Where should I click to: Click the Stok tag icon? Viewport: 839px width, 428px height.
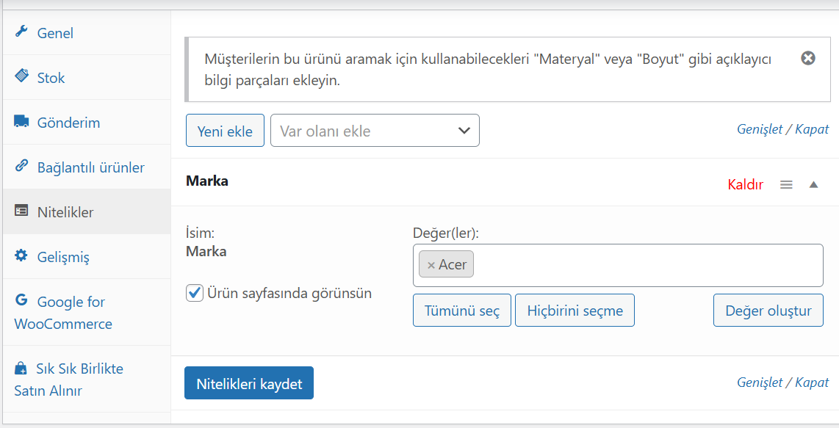(x=21, y=76)
